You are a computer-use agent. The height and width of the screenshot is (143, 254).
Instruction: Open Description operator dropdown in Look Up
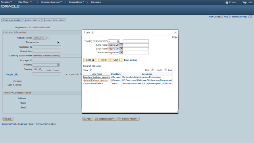click(x=121, y=52)
